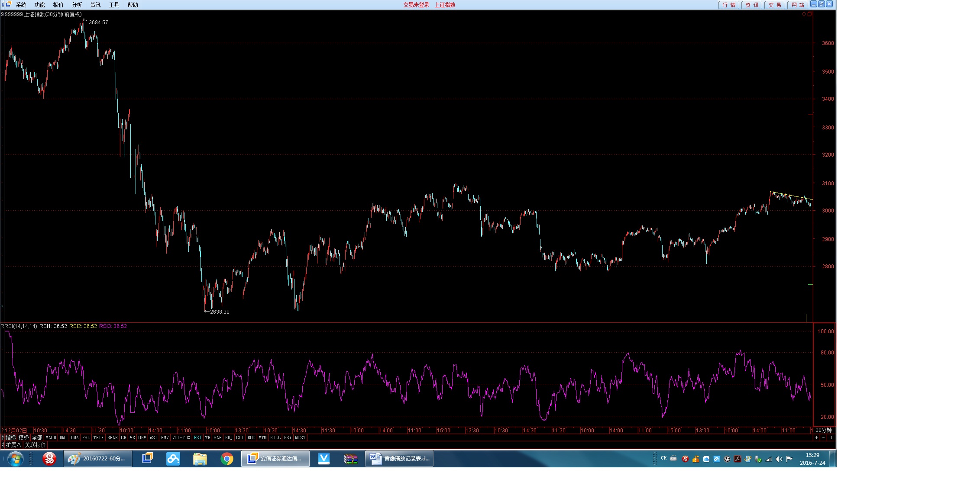977x492 pixels.
Task: Select the highlighted RSI indicator tab
Action: pos(197,437)
